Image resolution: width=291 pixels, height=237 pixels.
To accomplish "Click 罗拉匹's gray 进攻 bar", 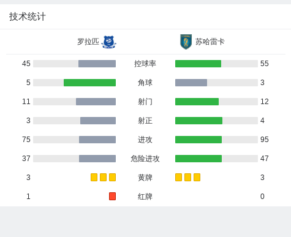I will click(97, 140).
